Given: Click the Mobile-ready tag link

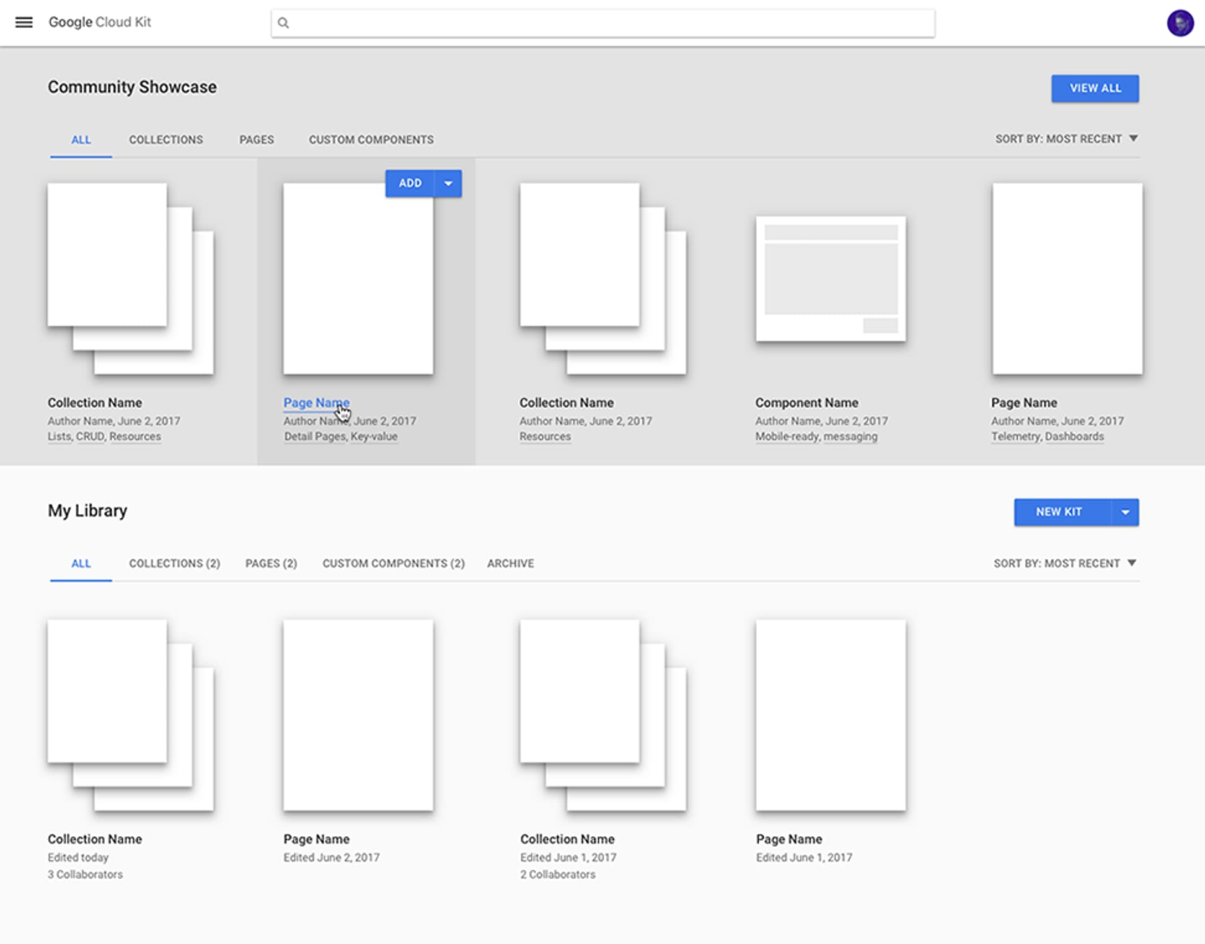Looking at the screenshot, I should click(787, 436).
